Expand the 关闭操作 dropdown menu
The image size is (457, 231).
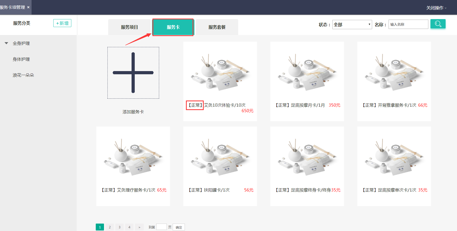(x=436, y=8)
